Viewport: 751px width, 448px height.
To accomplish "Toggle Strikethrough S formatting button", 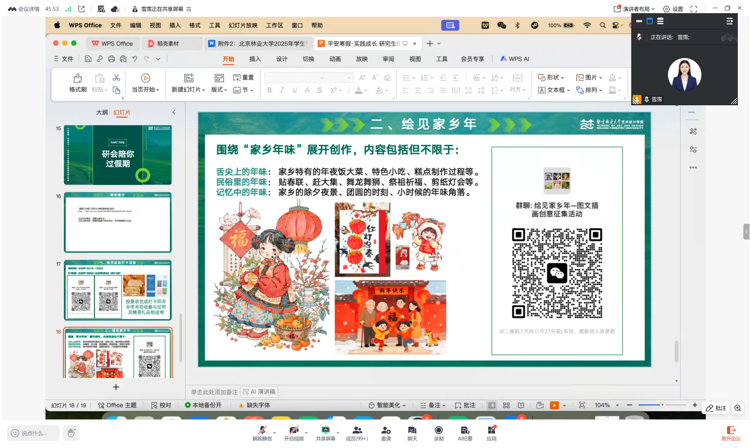I will click(x=320, y=90).
